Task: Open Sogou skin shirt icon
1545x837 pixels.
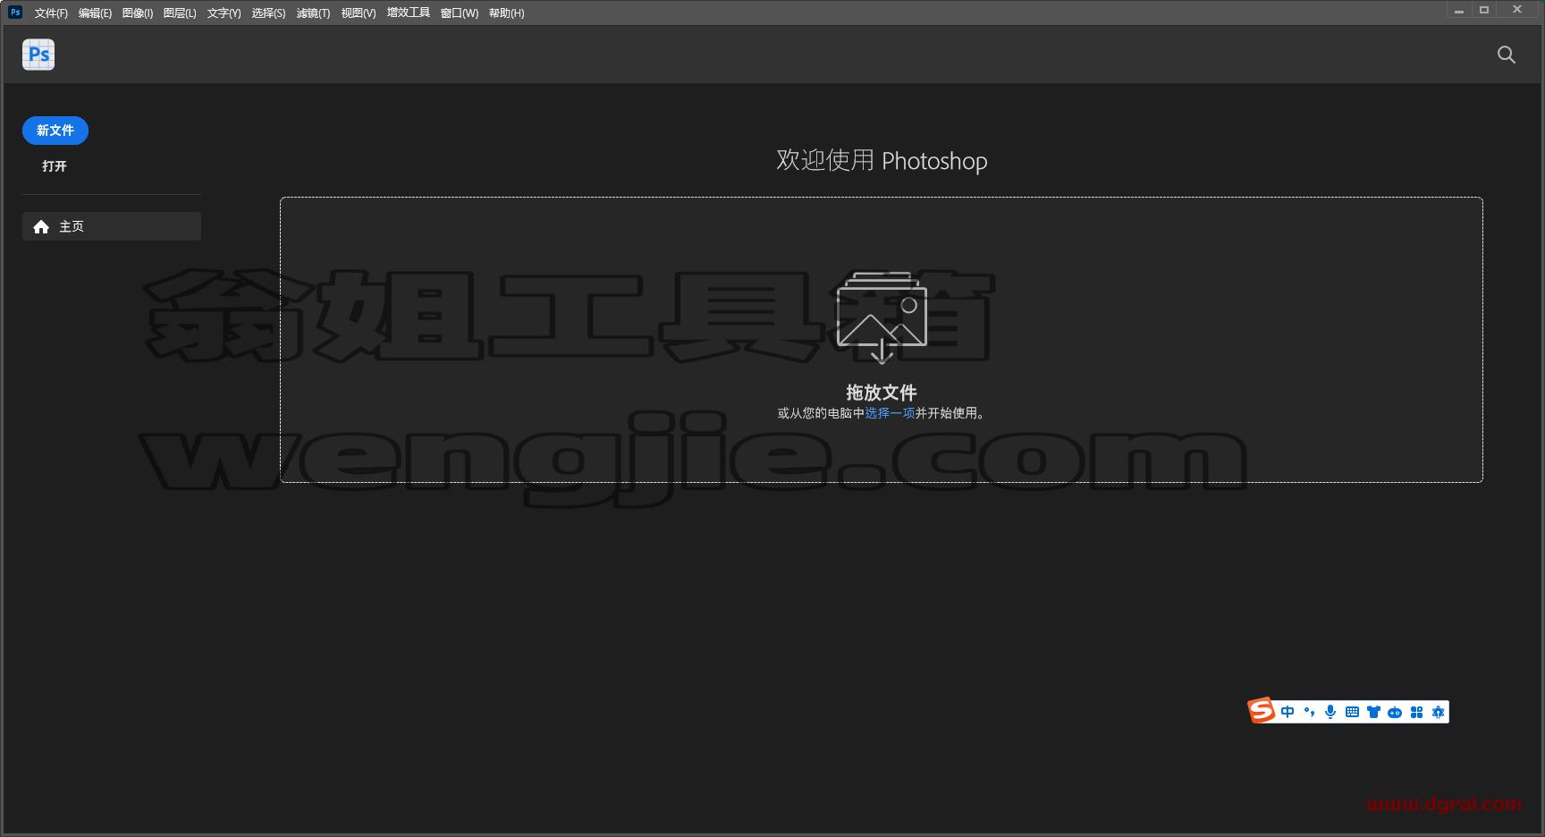Action: pyautogui.click(x=1373, y=712)
